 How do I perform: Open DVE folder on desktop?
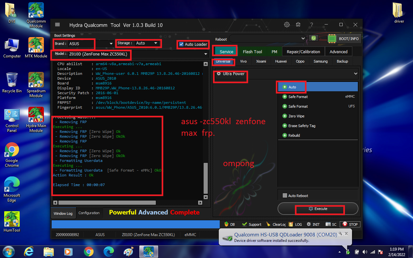click(12, 13)
